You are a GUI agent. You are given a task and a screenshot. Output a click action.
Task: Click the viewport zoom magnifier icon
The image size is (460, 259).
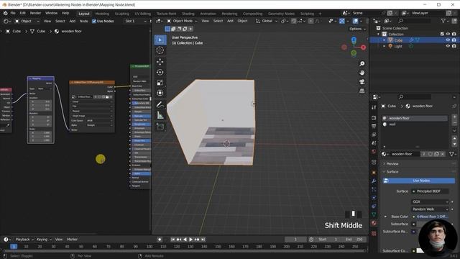362,64
